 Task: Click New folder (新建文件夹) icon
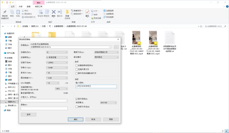click(67, 12)
